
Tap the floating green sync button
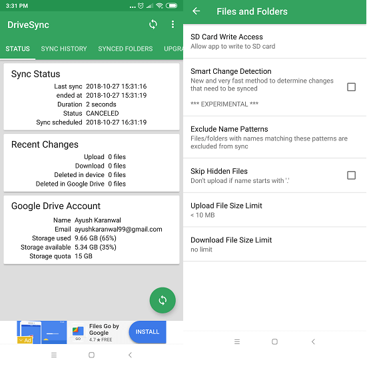(x=163, y=300)
